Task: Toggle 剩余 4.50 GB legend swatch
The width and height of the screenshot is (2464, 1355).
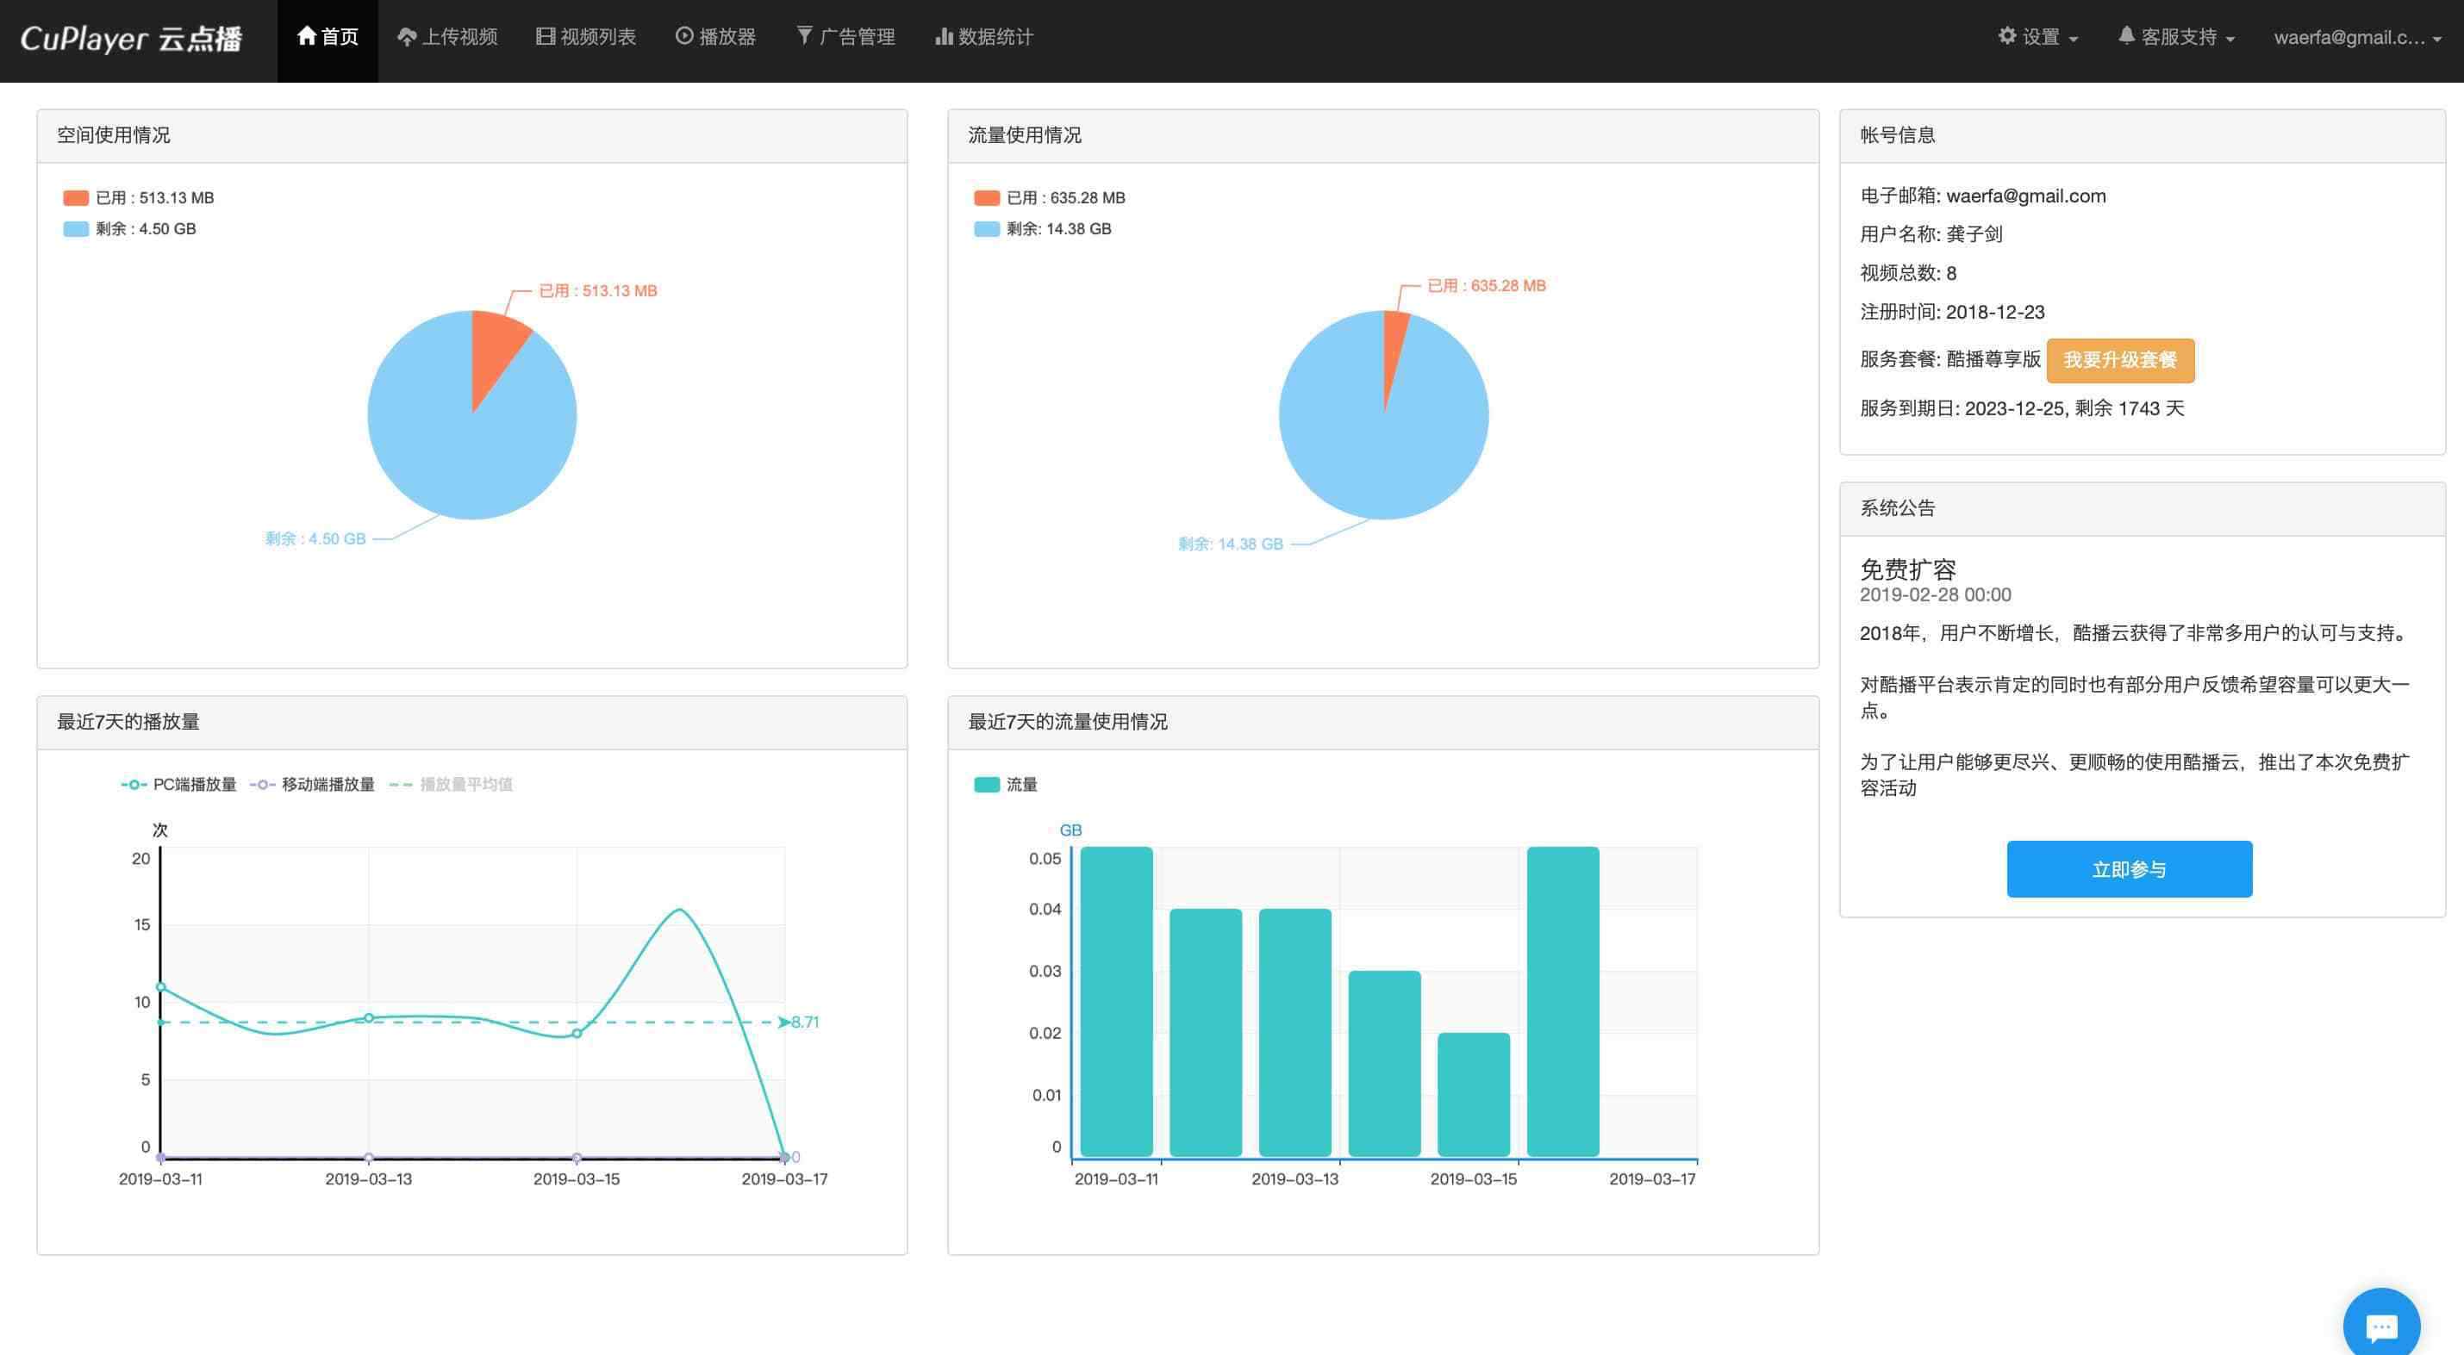Action: tap(76, 229)
